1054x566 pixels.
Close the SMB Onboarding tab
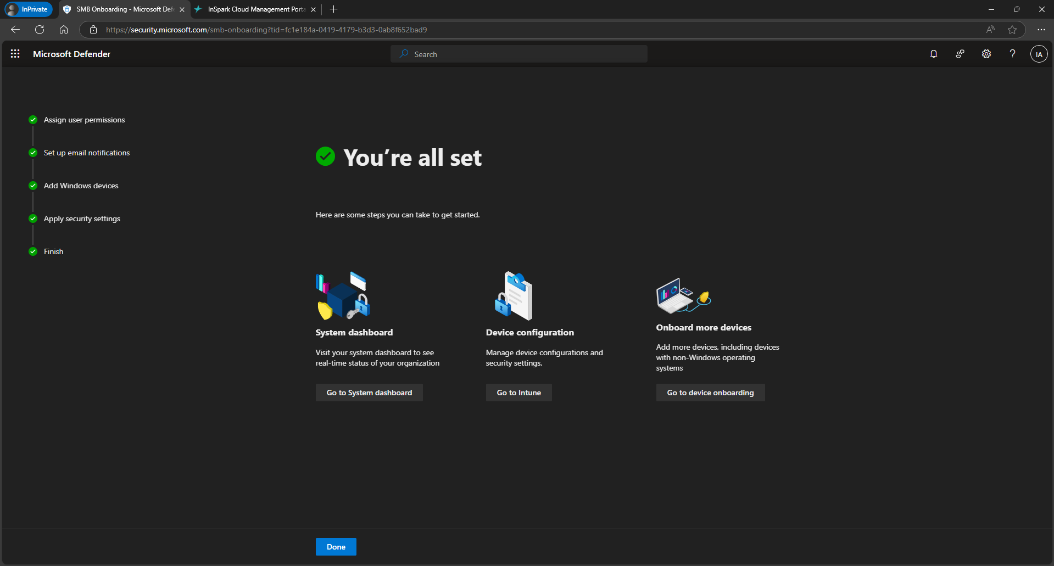click(x=182, y=9)
